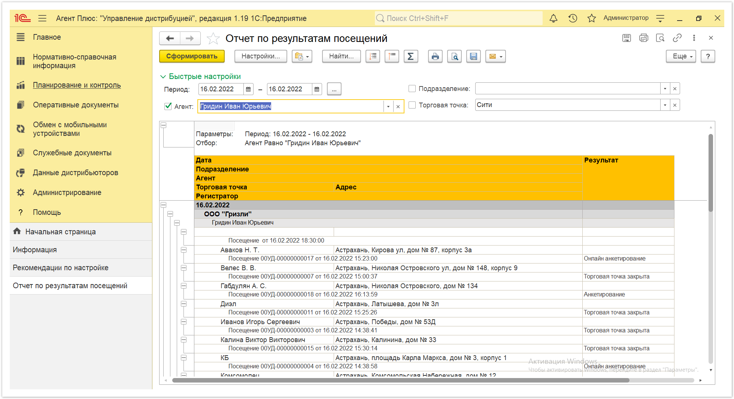Open Нормативно-справочная информация section
This screenshot has width=734, height=399.
coord(81,61)
